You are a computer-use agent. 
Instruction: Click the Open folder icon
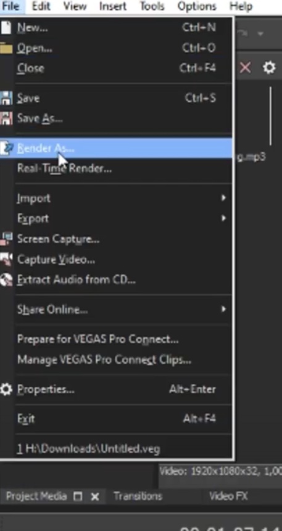[x=6, y=49]
